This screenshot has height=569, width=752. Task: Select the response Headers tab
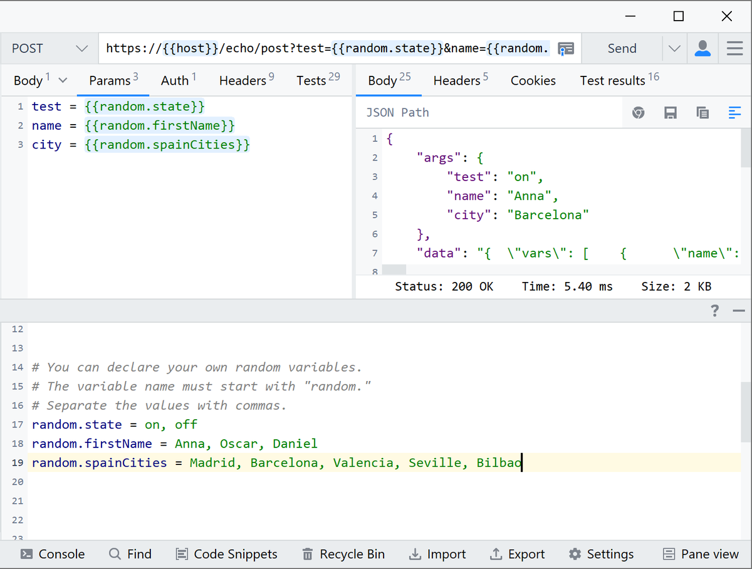(x=461, y=80)
